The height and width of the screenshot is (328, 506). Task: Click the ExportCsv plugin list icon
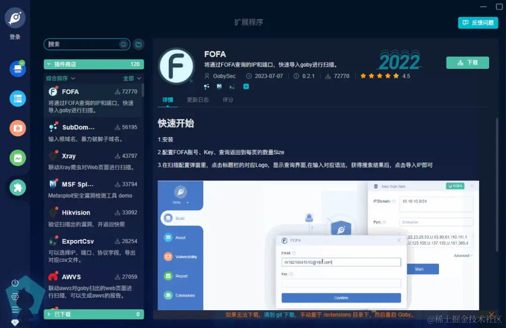tap(53, 241)
